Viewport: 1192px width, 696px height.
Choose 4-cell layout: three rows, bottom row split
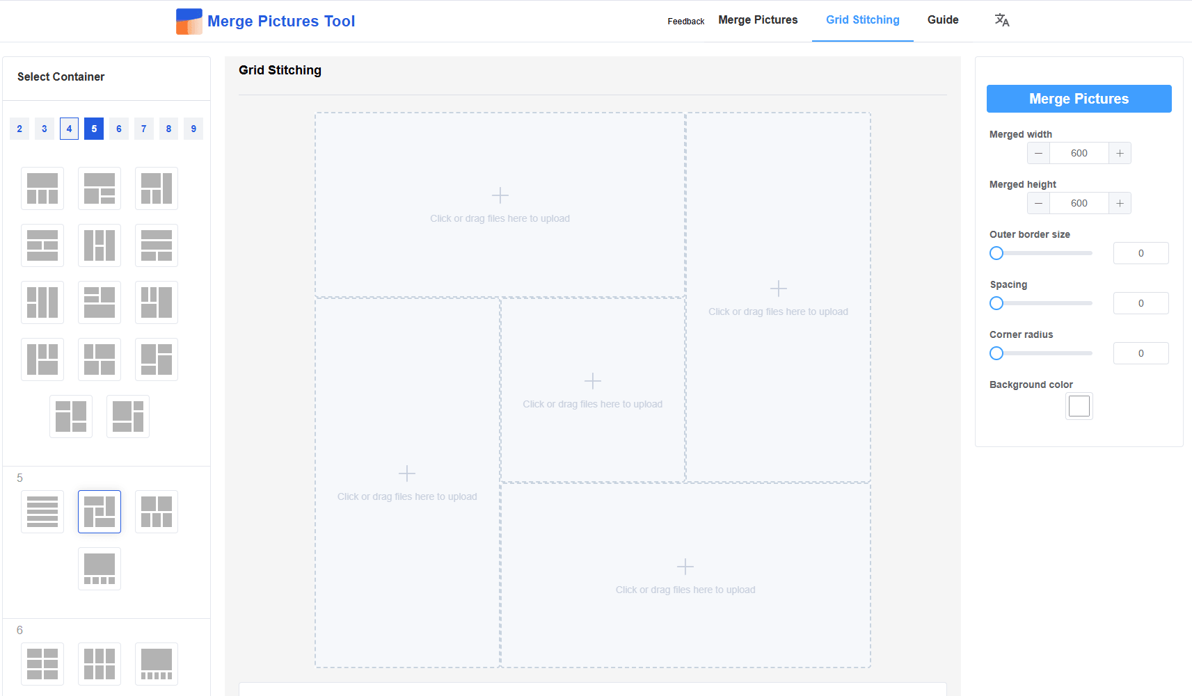[157, 245]
